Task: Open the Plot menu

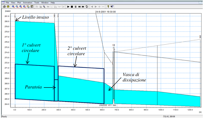Action: [x=19, y=3]
